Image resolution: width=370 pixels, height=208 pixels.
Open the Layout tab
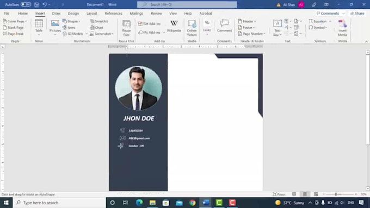click(x=91, y=14)
